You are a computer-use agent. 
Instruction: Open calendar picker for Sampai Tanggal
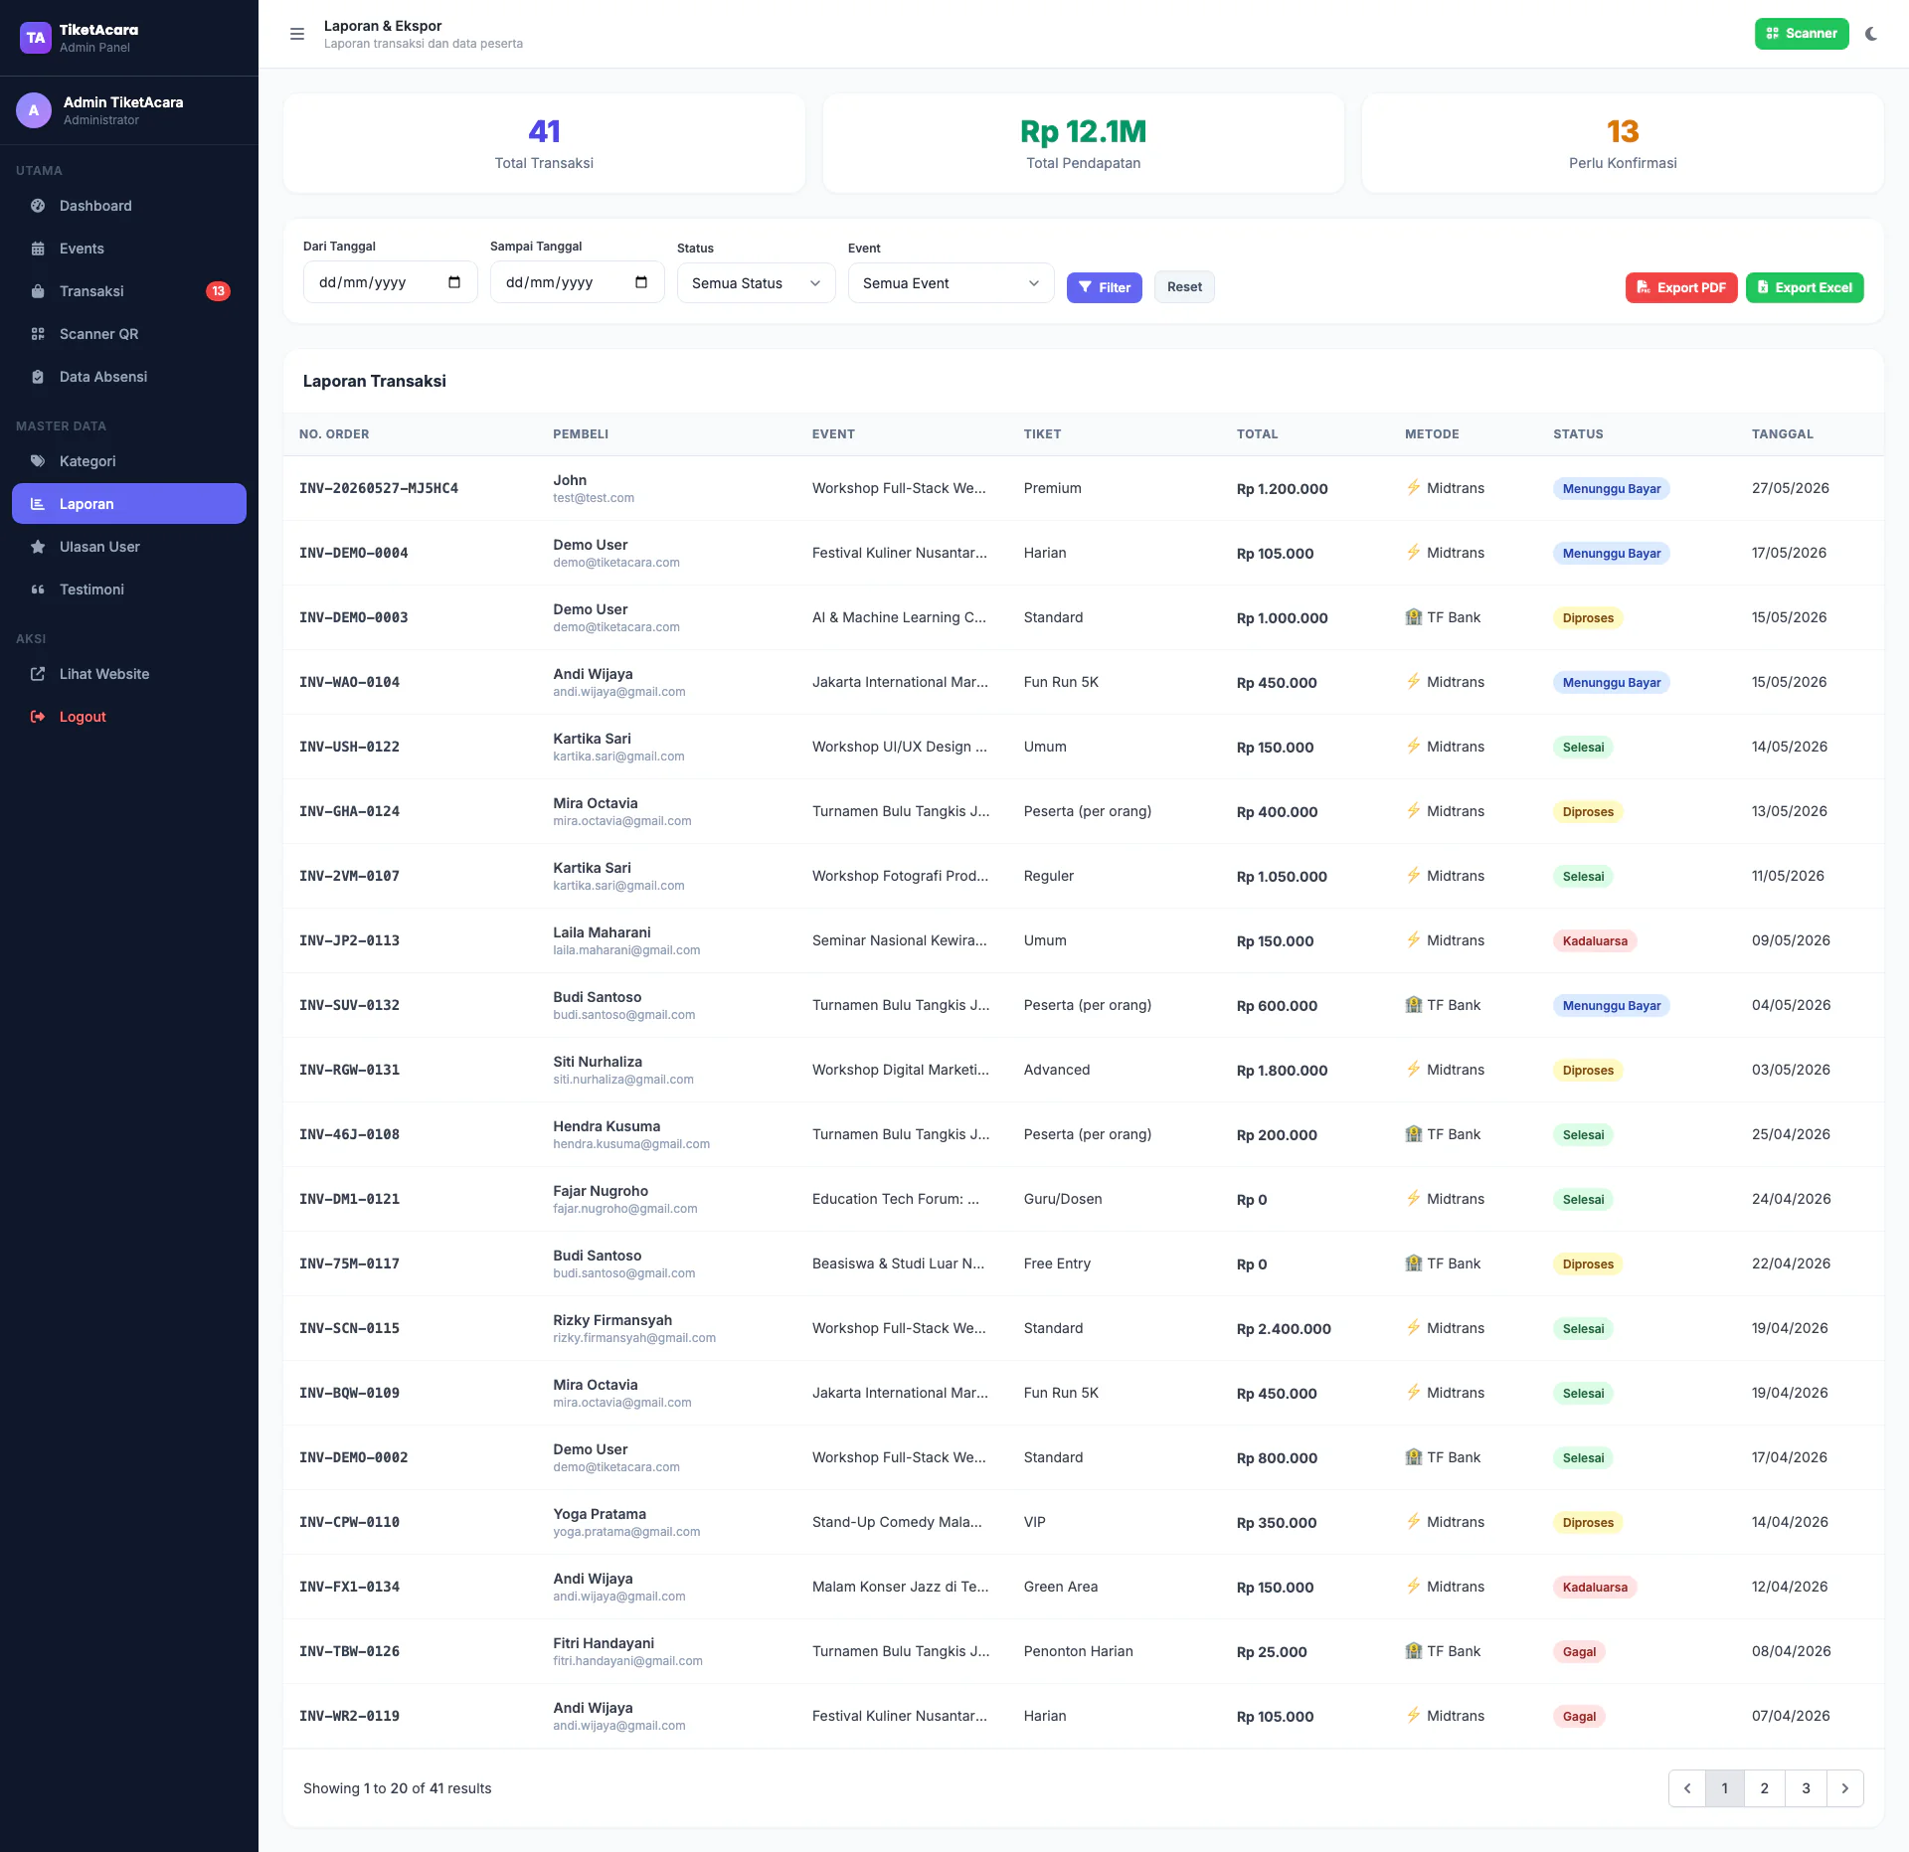pos(641,282)
